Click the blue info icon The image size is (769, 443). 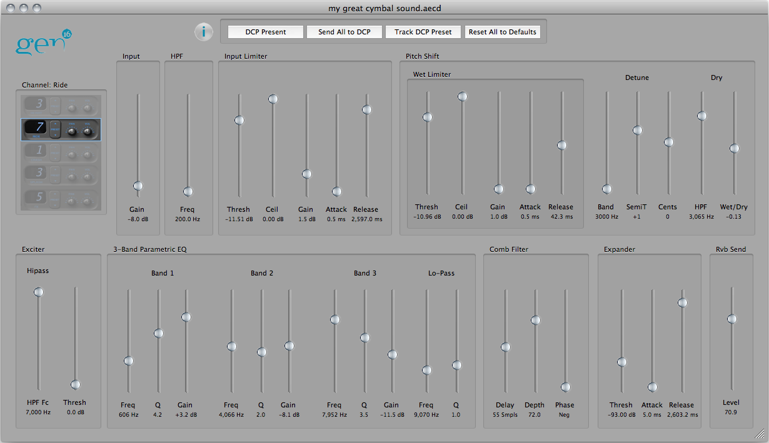click(203, 32)
